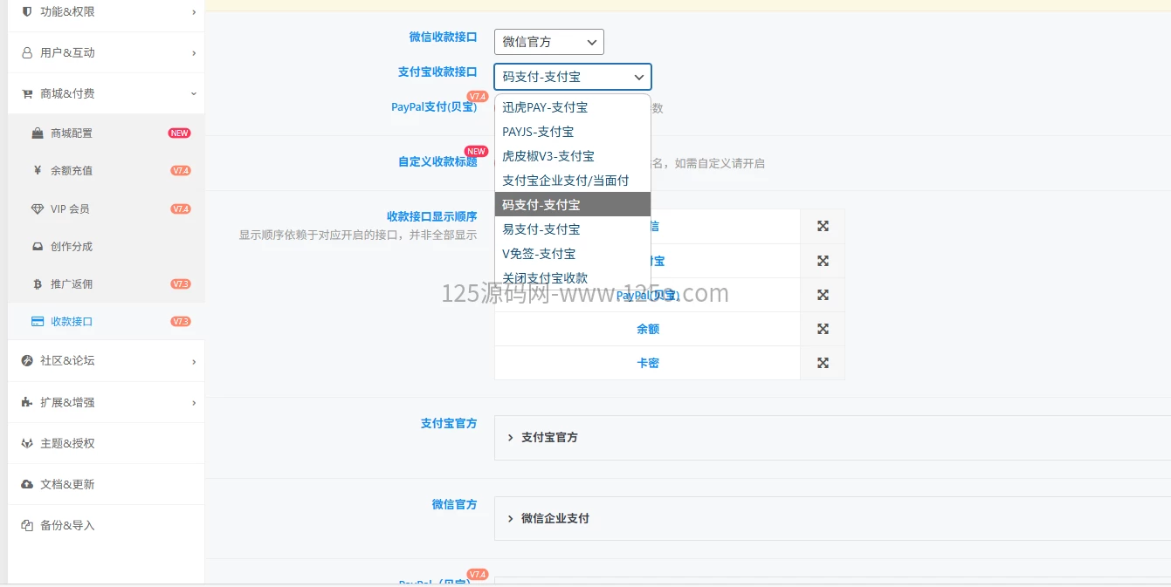The width and height of the screenshot is (1171, 587).
Task: Click the move handle next to 卡密
Action: tap(822, 362)
